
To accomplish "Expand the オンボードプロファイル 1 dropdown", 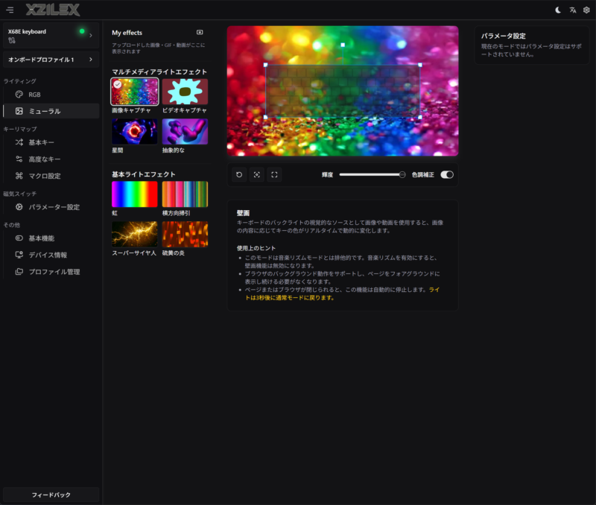I will pos(51,60).
